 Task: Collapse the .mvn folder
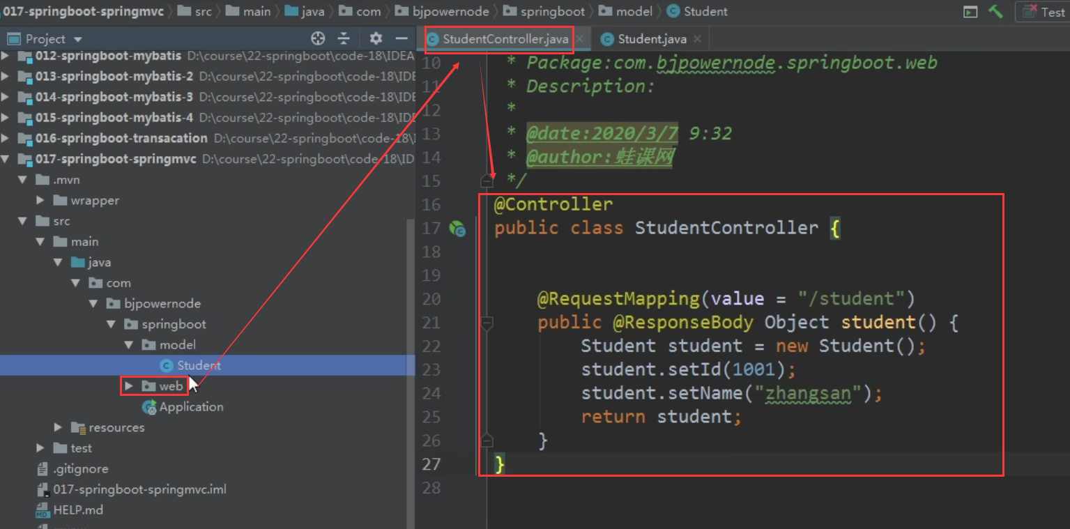click(x=23, y=180)
